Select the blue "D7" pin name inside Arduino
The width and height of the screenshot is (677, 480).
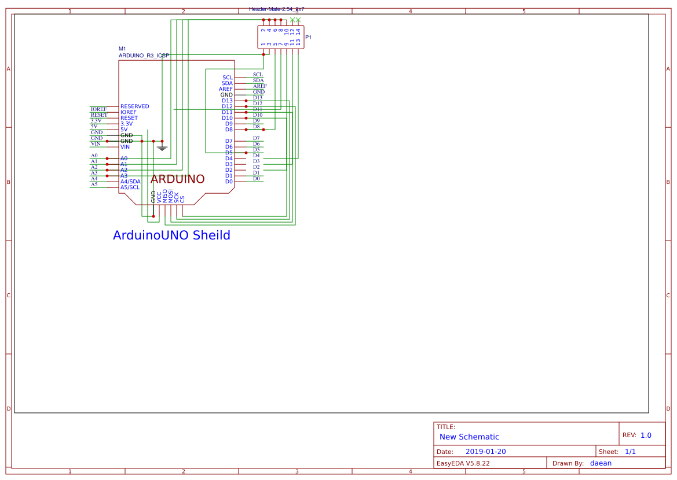tap(229, 142)
